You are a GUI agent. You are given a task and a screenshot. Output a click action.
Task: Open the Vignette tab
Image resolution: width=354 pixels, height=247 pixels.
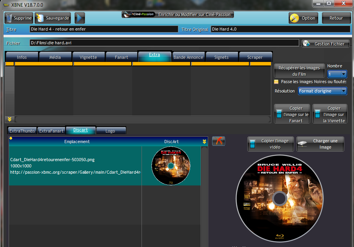point(88,57)
